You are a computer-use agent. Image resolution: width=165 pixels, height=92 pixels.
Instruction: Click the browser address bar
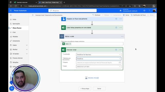click(72, 6)
